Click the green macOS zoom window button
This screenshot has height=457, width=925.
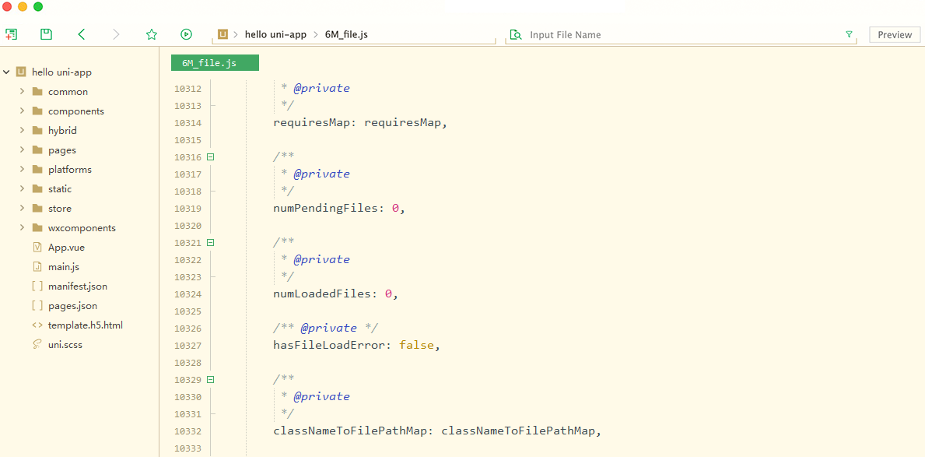[38, 6]
